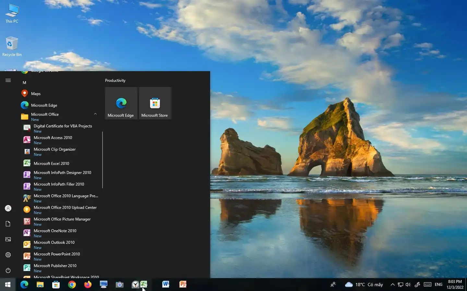This screenshot has width=467, height=291.
Task: Launch Google Chrome from the taskbar
Action: pyautogui.click(x=72, y=285)
